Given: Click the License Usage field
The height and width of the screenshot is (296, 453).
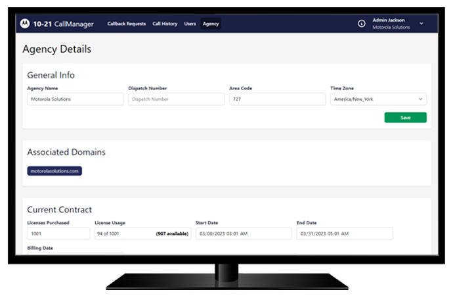Looking at the screenshot, I should tap(142, 234).
